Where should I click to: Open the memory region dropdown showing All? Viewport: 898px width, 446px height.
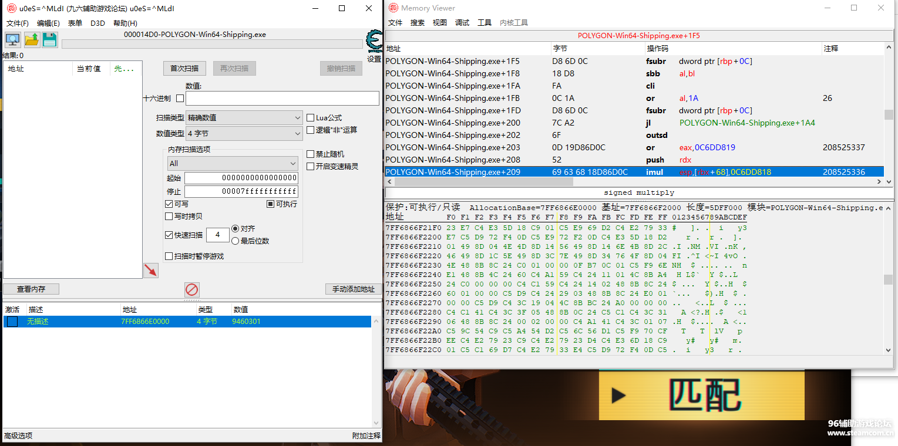pyautogui.click(x=233, y=163)
